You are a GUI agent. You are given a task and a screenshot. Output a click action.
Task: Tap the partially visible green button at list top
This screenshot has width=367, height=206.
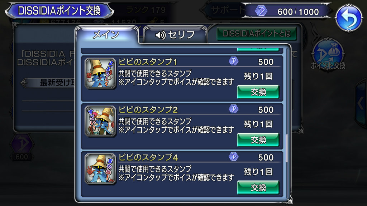pyautogui.click(x=258, y=49)
